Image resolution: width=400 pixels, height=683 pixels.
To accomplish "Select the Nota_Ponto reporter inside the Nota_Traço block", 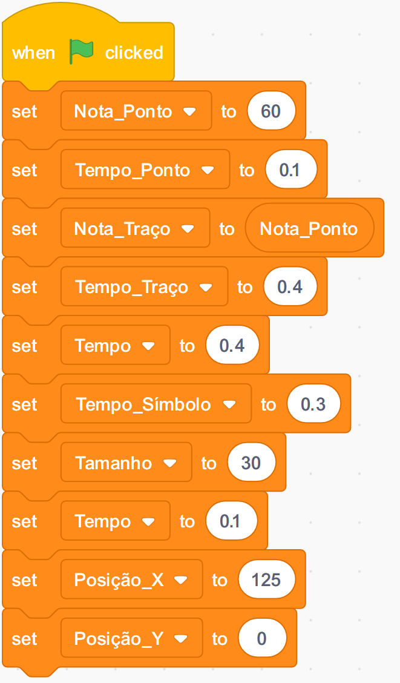I will point(309,229).
